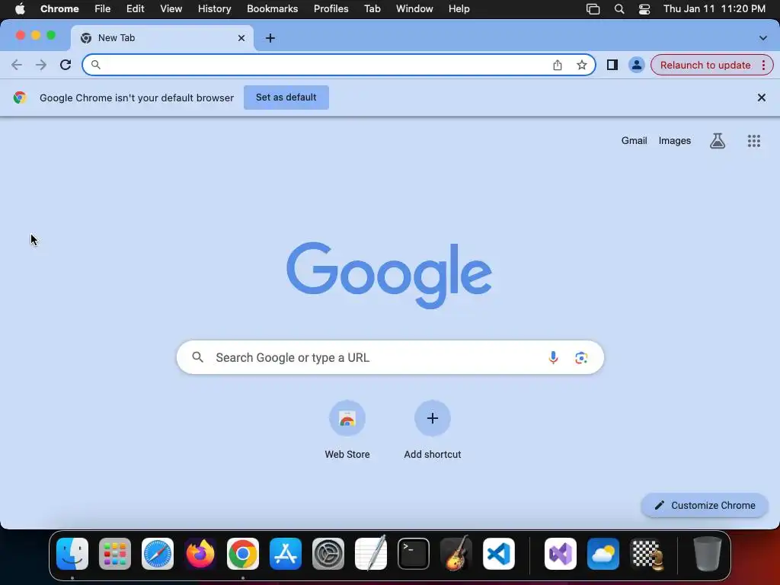Open the Window menu
Viewport: 780px width, 585px height.
[x=414, y=9]
